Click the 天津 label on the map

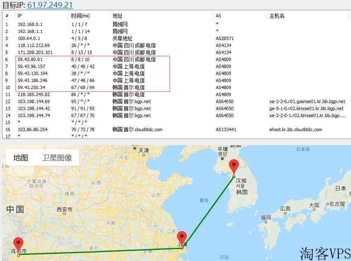(x=143, y=150)
